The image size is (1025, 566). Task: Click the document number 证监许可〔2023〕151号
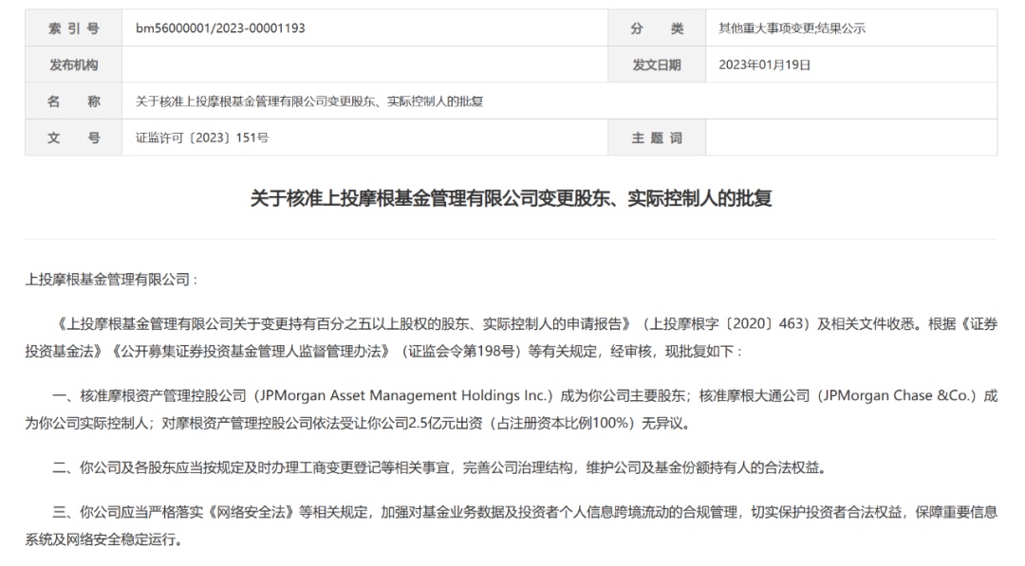click(x=204, y=137)
